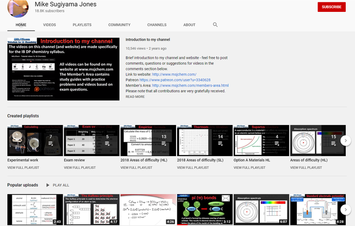Open the Member's Area link
355x226 pixels.
(190, 86)
